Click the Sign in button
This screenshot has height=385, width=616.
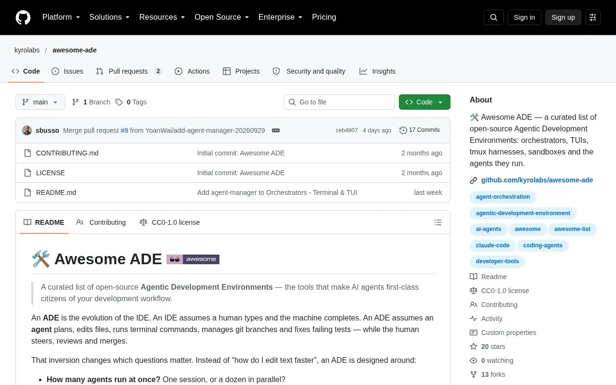pos(525,17)
